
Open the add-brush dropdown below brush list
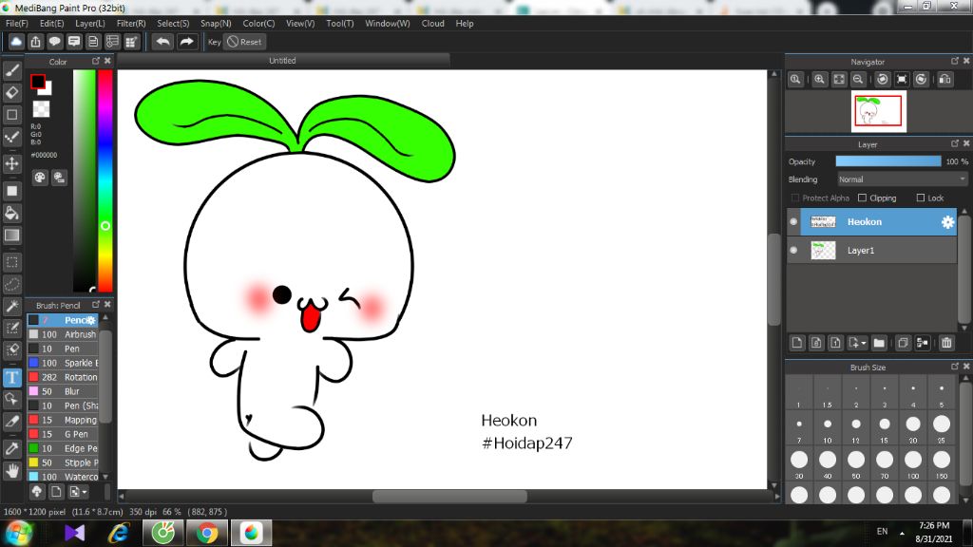pyautogui.click(x=78, y=492)
